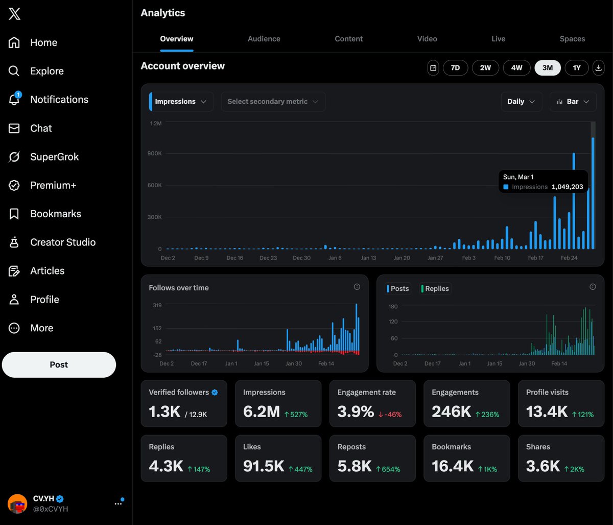Click the verified badge next to Verified followers
The height and width of the screenshot is (525, 613).
pyautogui.click(x=215, y=393)
